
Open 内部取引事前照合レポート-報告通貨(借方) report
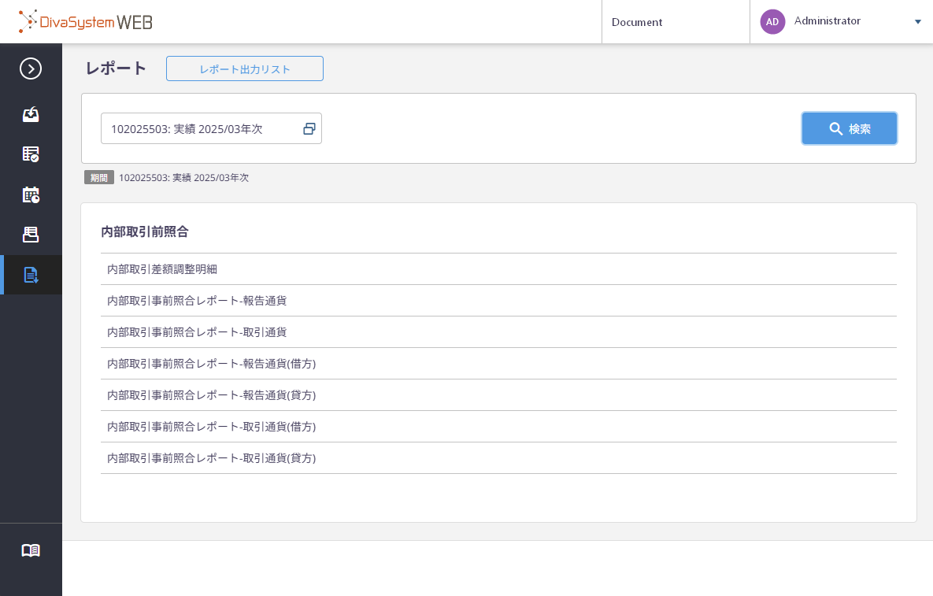coord(498,364)
